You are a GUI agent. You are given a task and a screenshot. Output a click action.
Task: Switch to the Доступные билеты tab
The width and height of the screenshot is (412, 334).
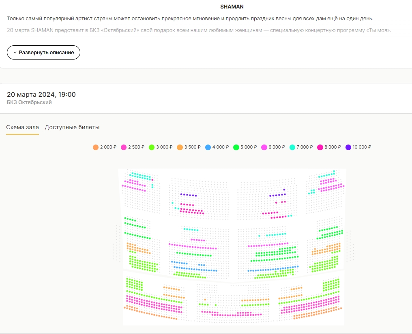72,127
